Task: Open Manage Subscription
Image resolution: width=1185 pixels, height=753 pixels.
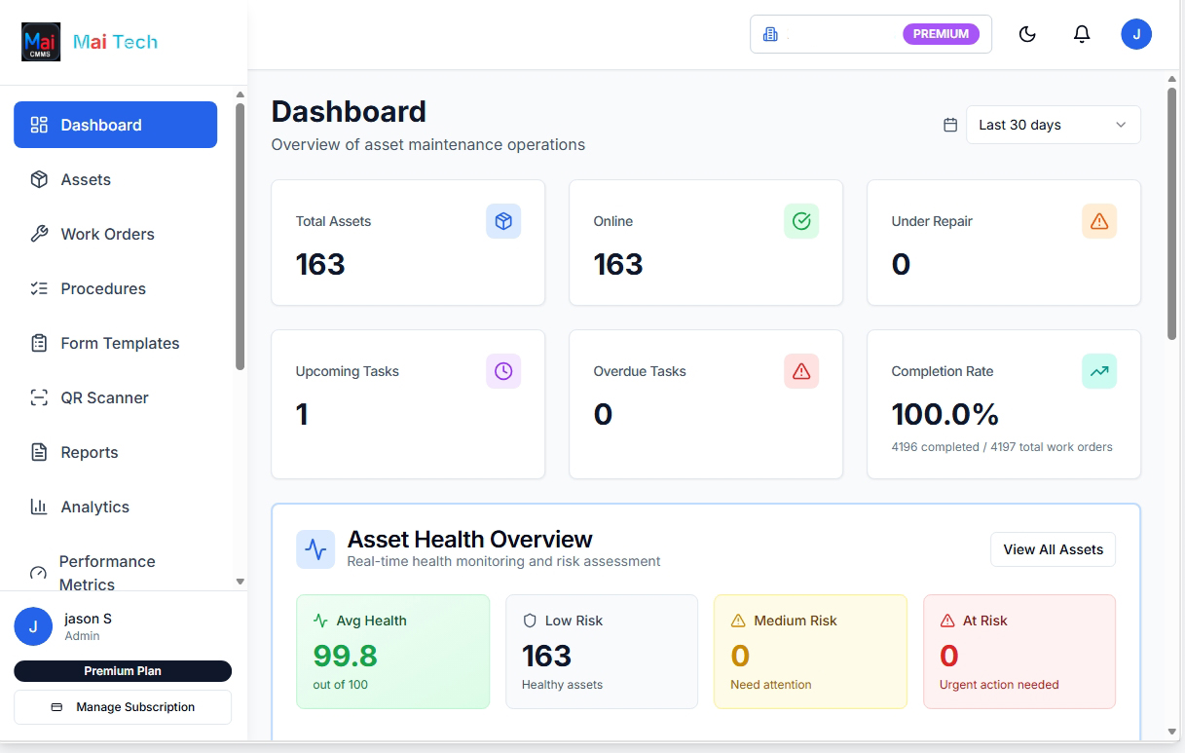Action: pos(123,706)
